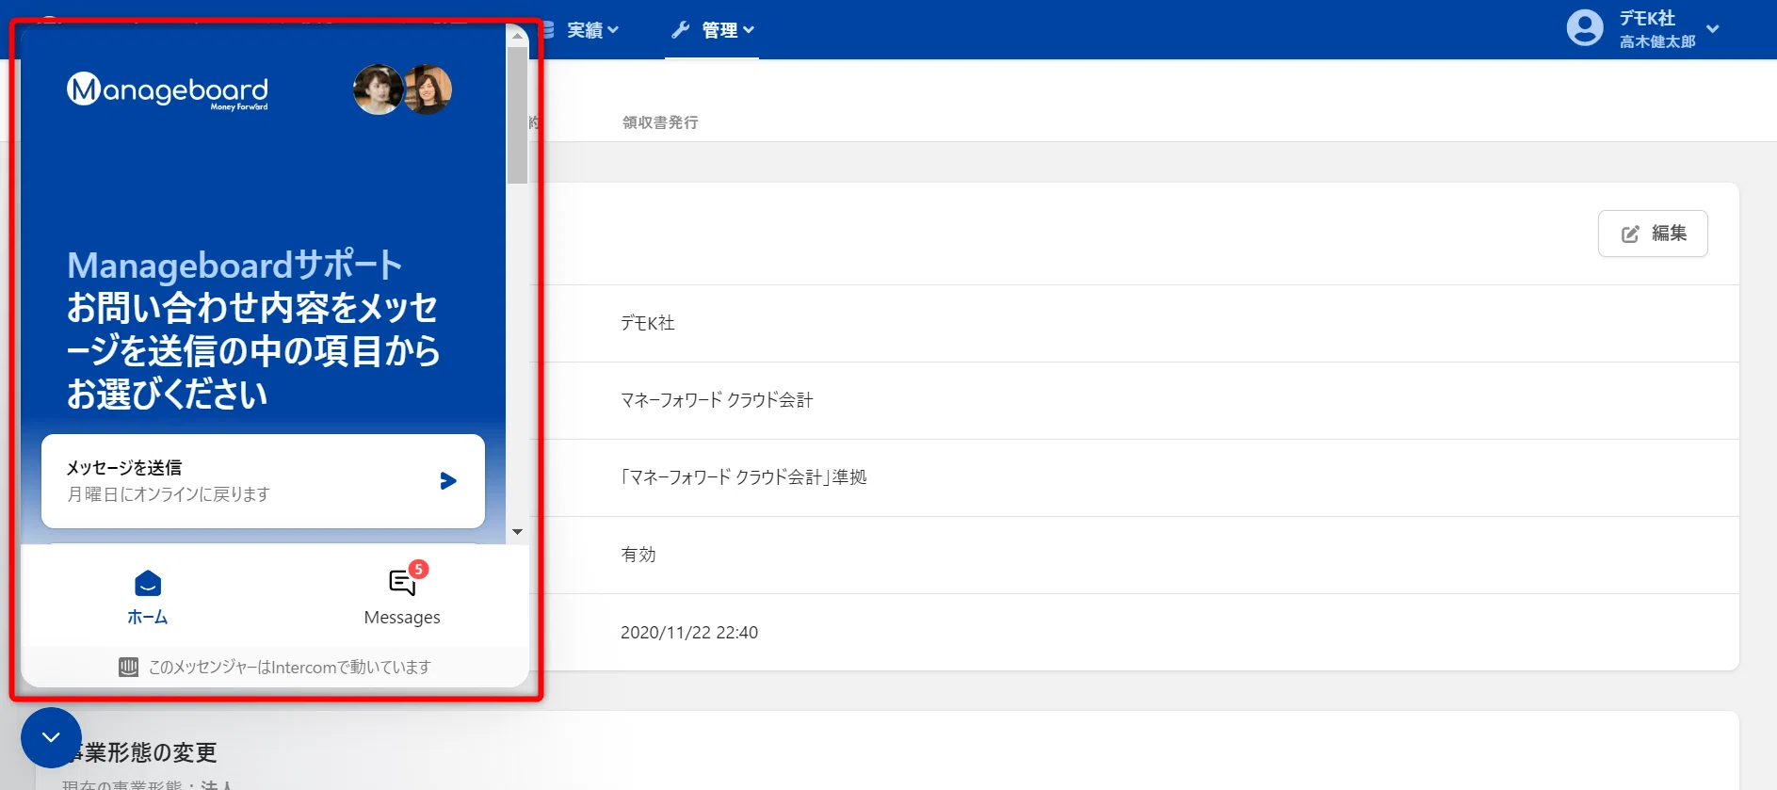The height and width of the screenshot is (790, 1777).
Task: Select the ホーム tab in the messenger
Action: click(148, 598)
